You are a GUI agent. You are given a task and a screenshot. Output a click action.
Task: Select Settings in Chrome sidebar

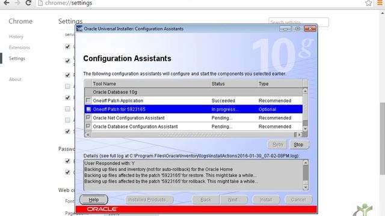coord(17,58)
